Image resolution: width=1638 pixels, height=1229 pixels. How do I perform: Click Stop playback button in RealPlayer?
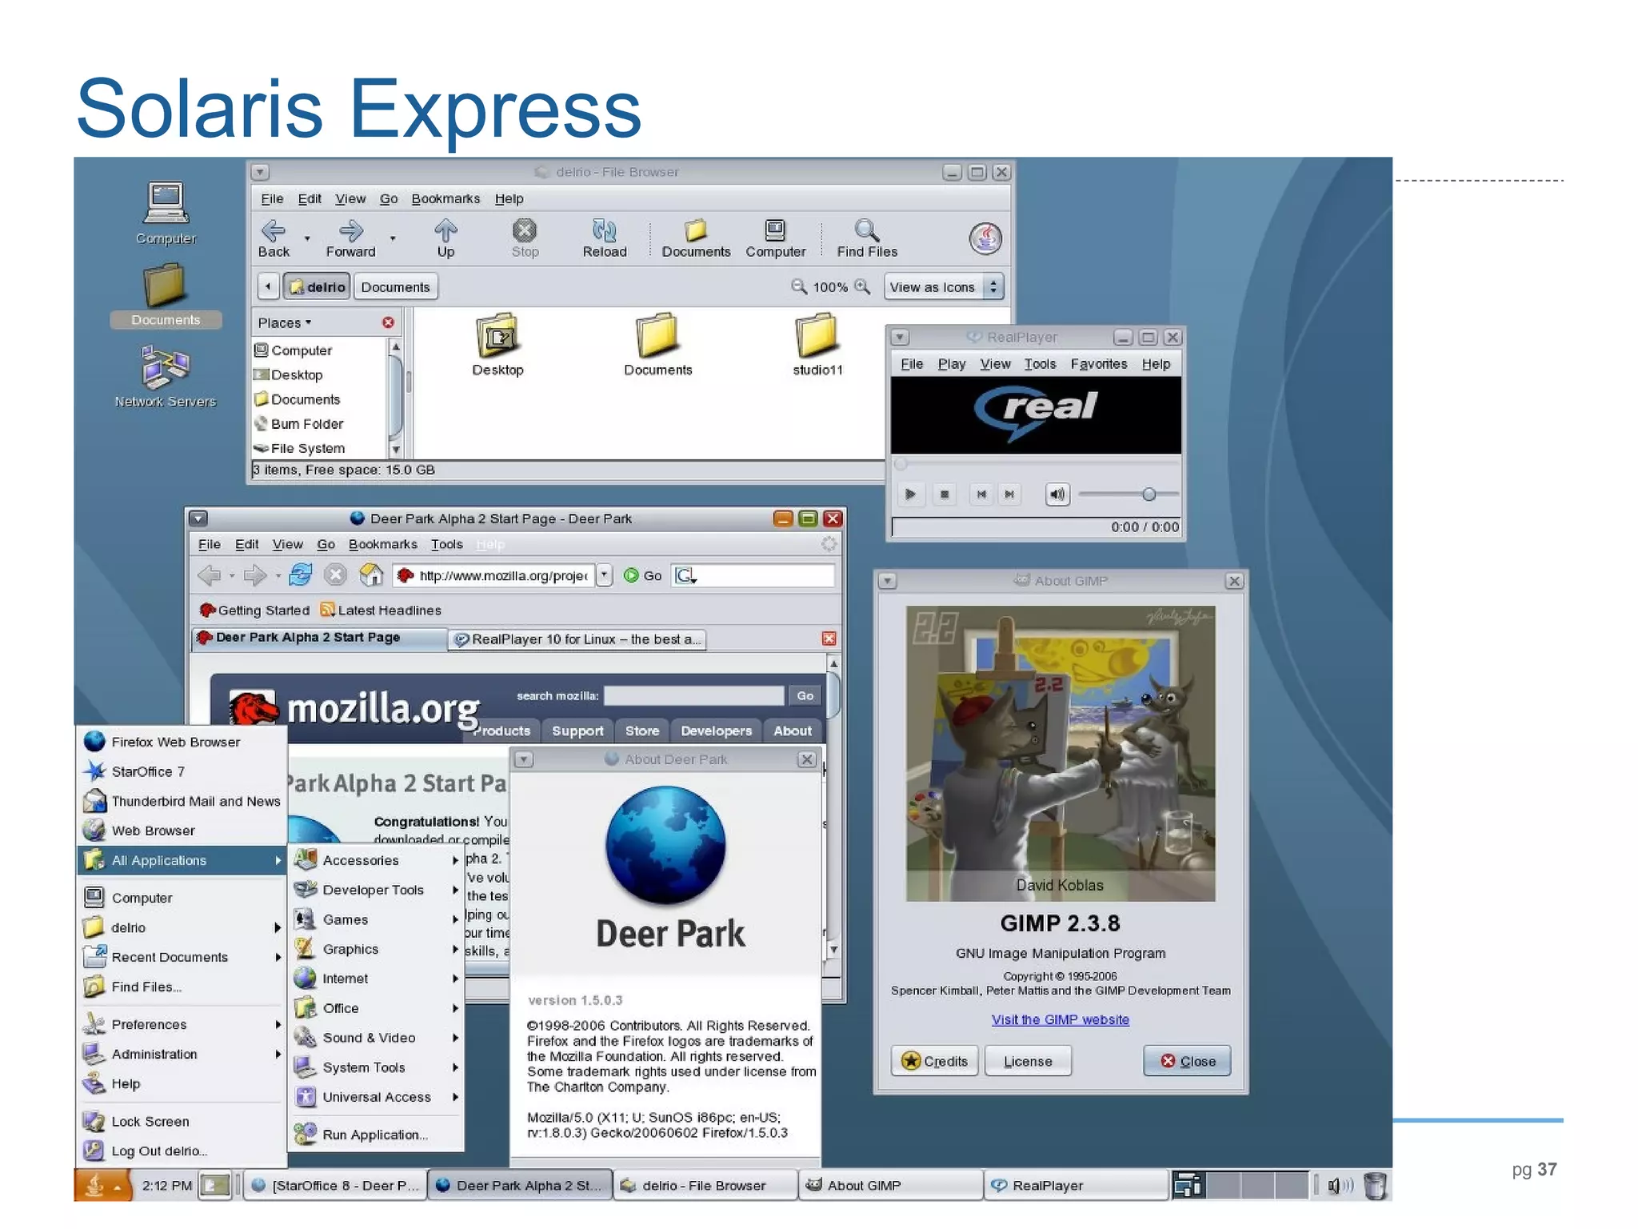point(945,494)
